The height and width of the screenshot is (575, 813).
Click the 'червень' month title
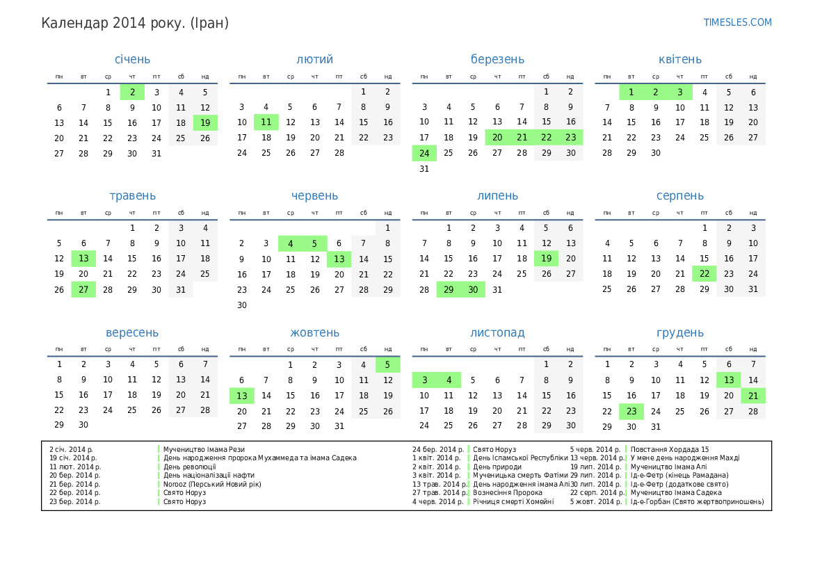coord(314,196)
